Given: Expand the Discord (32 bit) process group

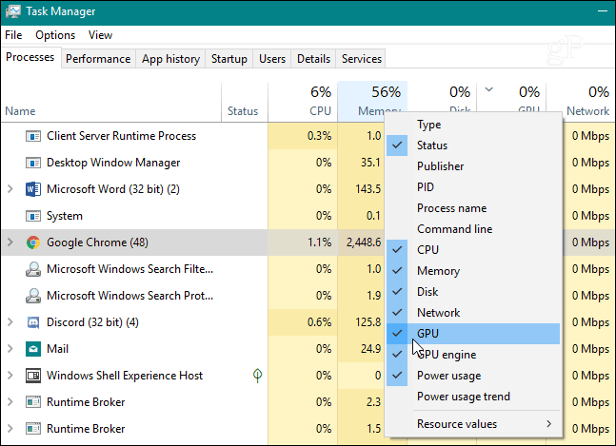Looking at the screenshot, I should click(10, 322).
